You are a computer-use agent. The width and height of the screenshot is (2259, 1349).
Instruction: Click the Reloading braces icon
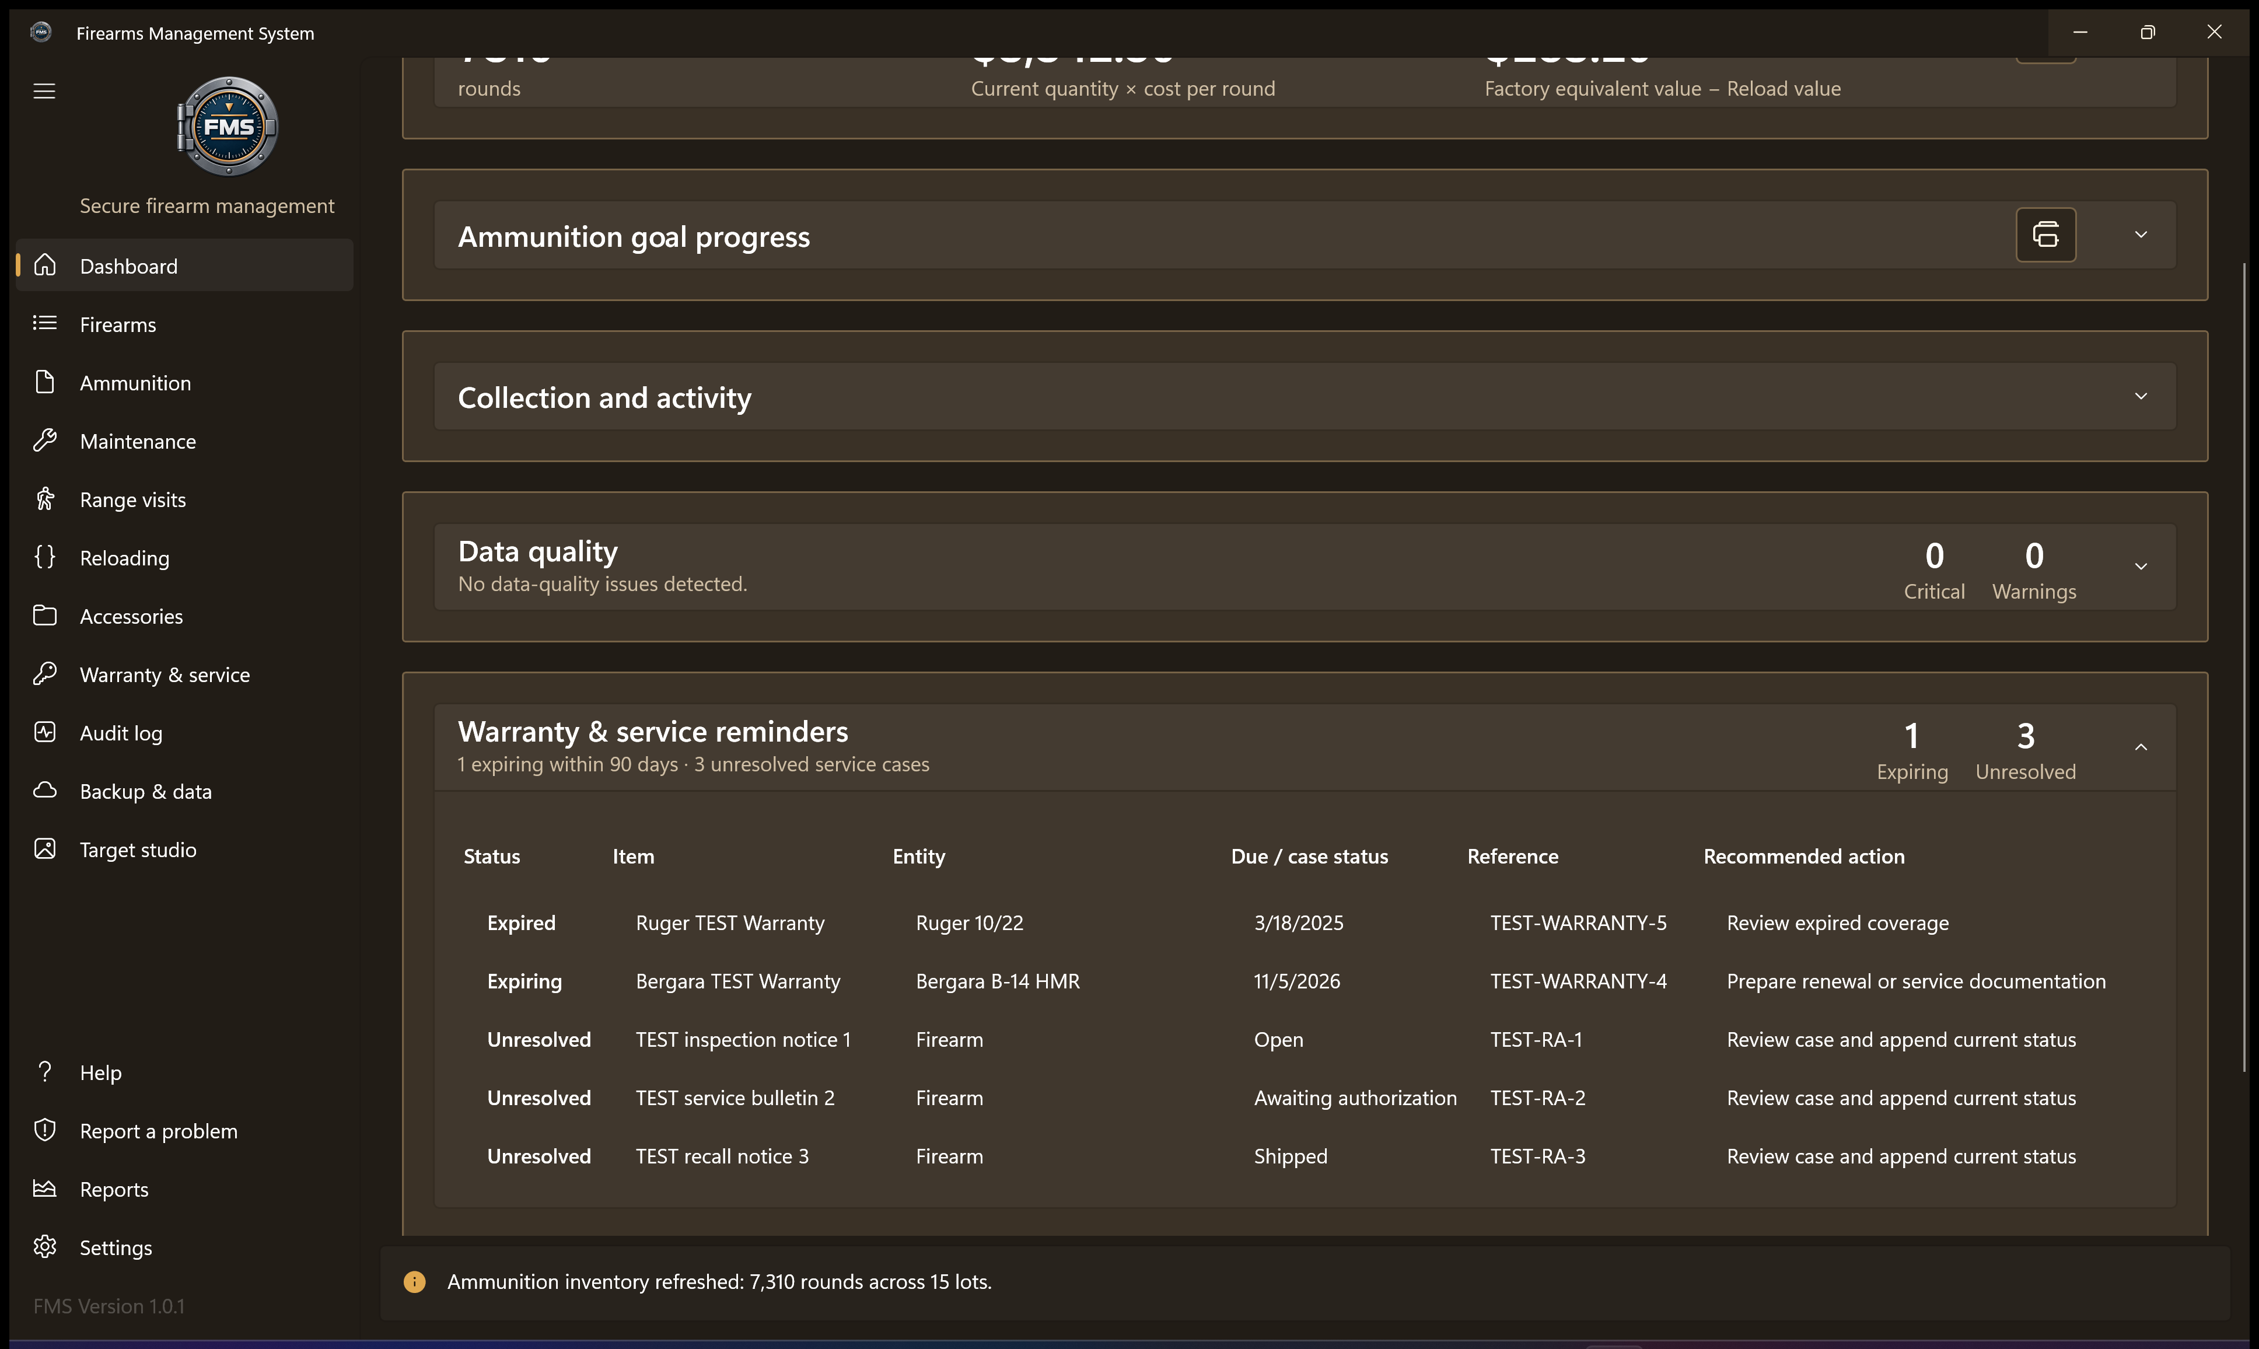pos(44,557)
